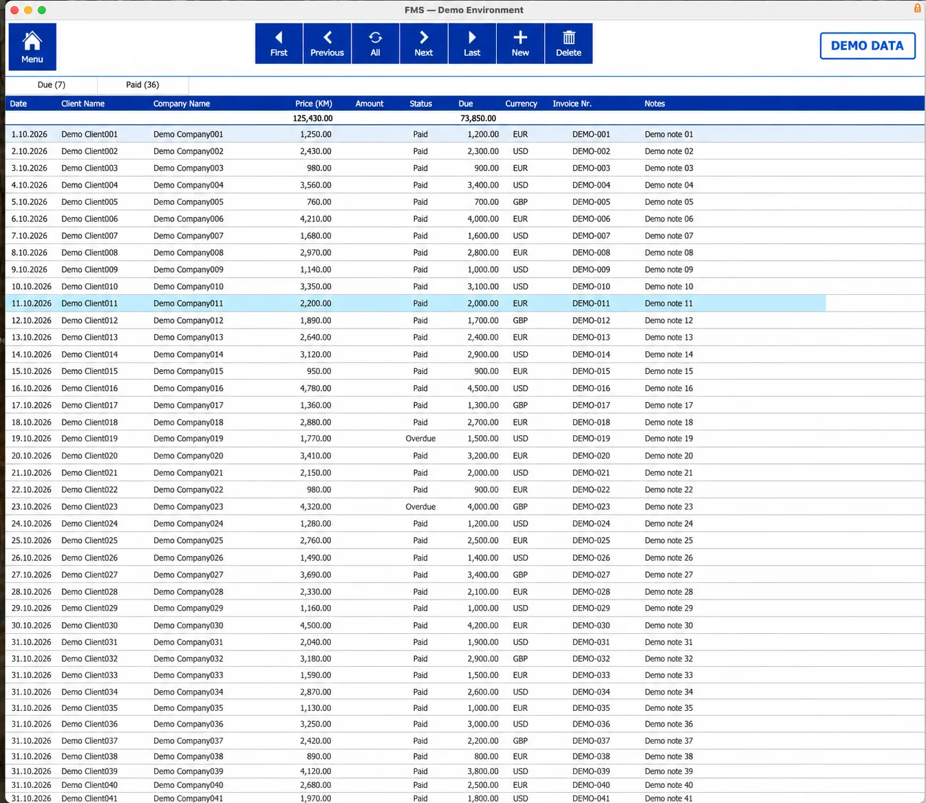Select the Demo Company038 cell
Viewport: 926px width, 803px height.
[188, 756]
